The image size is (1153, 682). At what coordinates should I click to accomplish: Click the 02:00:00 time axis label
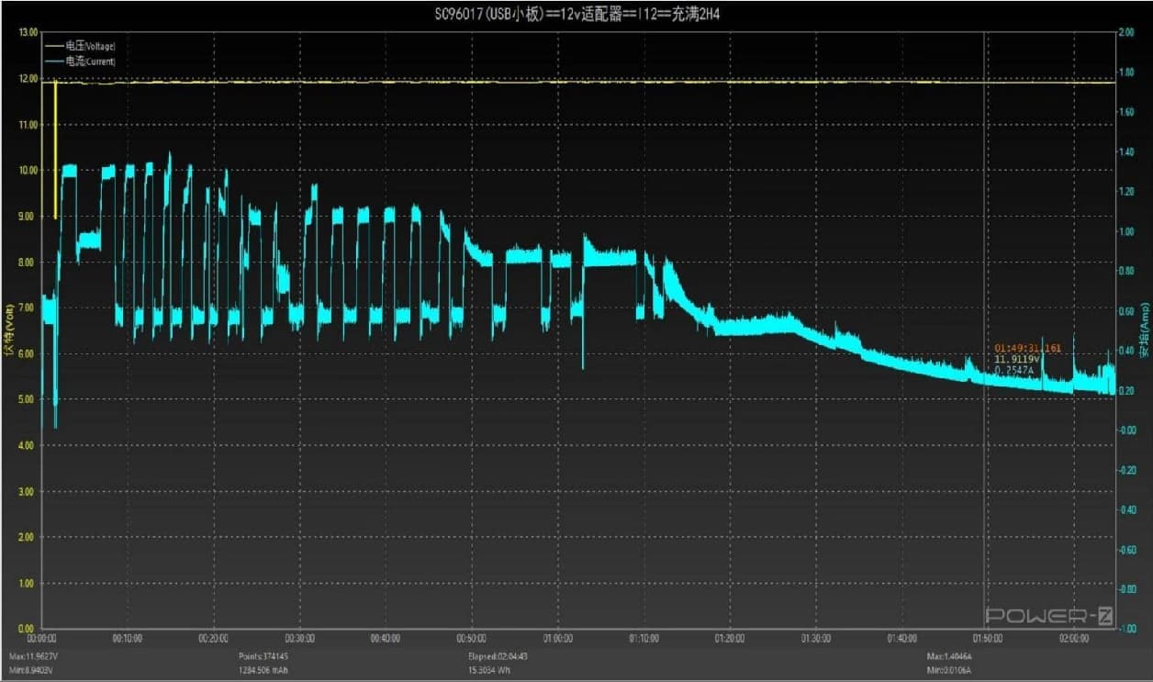pyautogui.click(x=1073, y=638)
